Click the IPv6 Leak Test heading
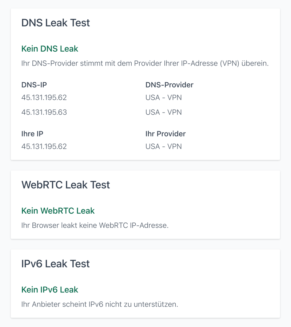291x327 pixels. 56,264
